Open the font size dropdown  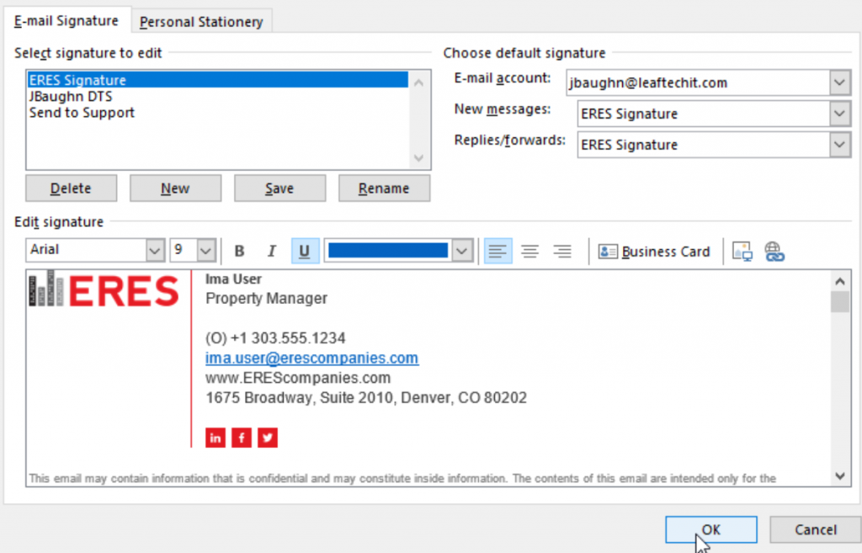(x=206, y=250)
